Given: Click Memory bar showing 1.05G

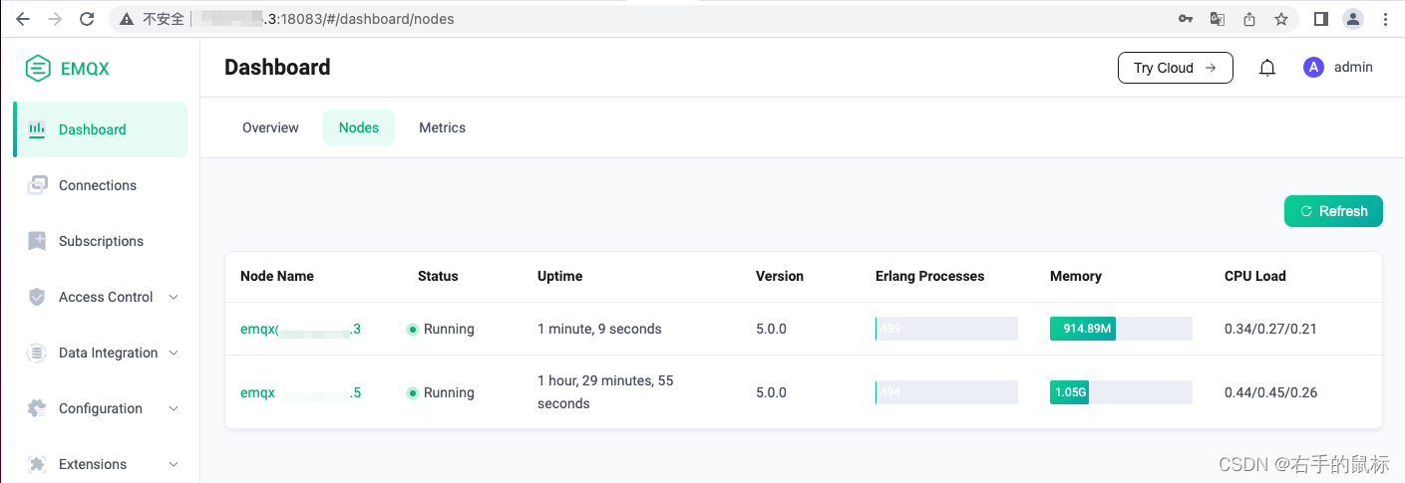Looking at the screenshot, I should (x=1121, y=392).
